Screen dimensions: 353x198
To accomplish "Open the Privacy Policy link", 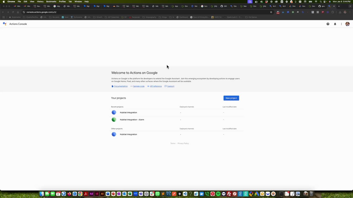I will click(x=183, y=144).
